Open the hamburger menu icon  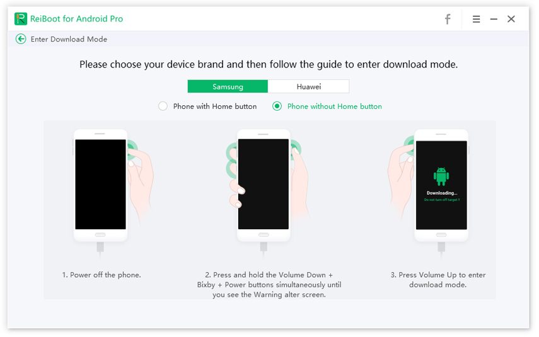[x=476, y=20]
